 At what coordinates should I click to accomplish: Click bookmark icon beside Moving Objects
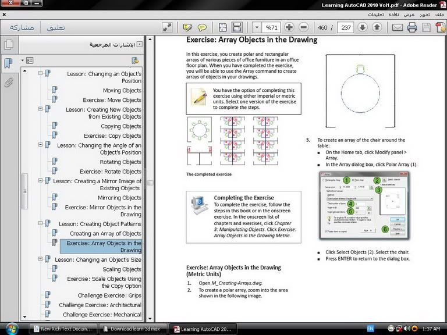tap(55, 90)
